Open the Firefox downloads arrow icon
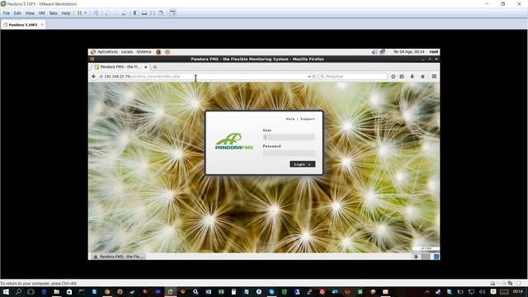 point(412,77)
